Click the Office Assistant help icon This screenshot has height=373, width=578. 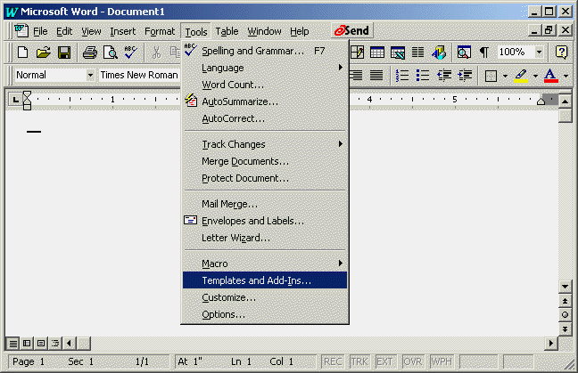pos(562,53)
